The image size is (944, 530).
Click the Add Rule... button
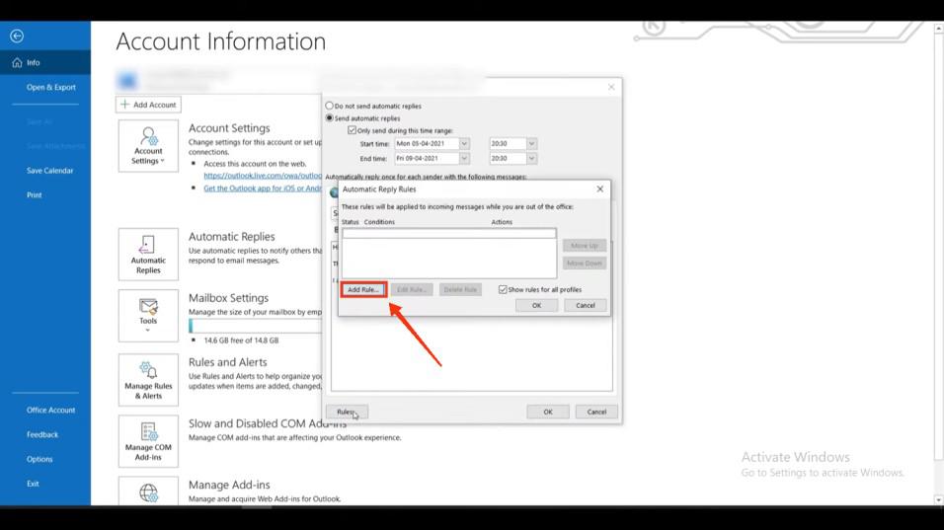click(x=363, y=289)
